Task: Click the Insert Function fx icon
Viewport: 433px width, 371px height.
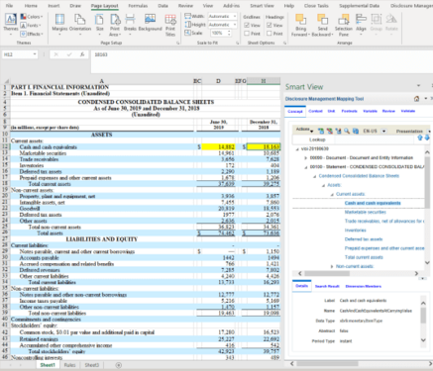Action: coord(82,54)
